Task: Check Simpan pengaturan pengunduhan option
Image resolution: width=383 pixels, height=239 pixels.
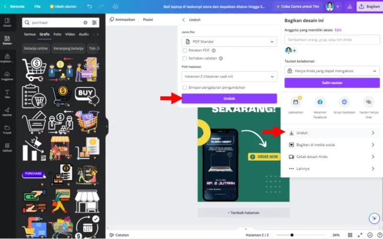Action: tap(185, 87)
